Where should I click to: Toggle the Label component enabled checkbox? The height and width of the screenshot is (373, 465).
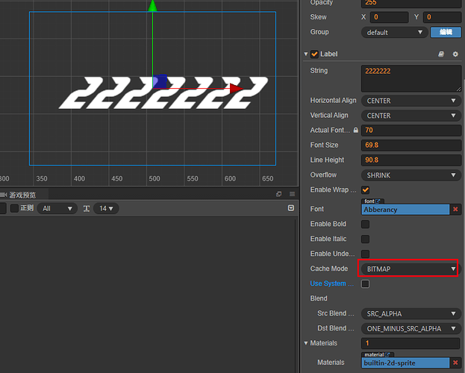coord(314,54)
